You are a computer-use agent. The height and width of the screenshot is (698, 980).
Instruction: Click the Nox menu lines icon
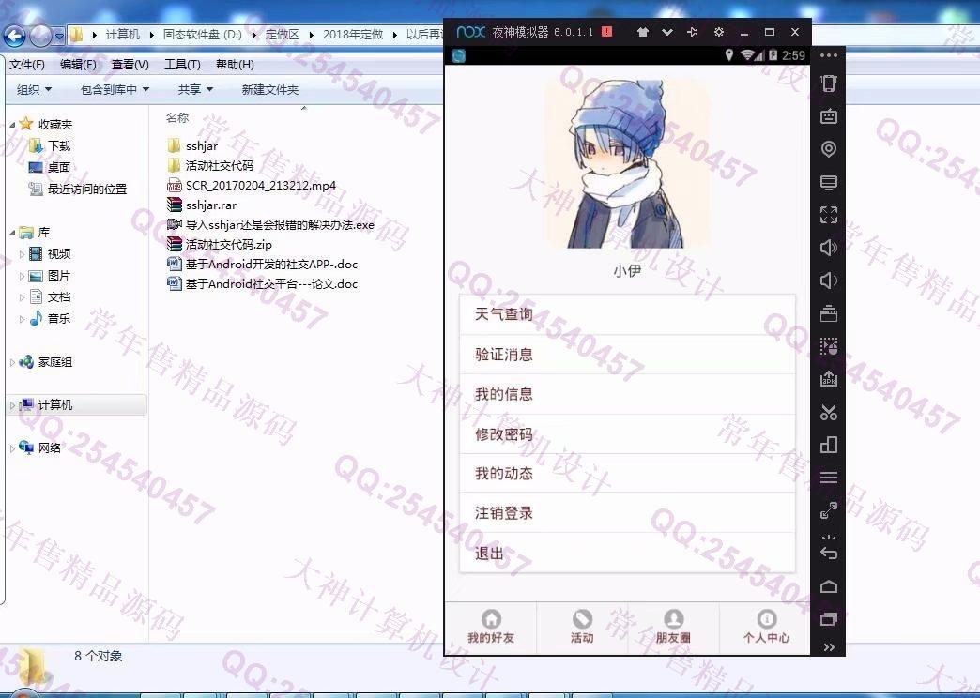tap(828, 478)
